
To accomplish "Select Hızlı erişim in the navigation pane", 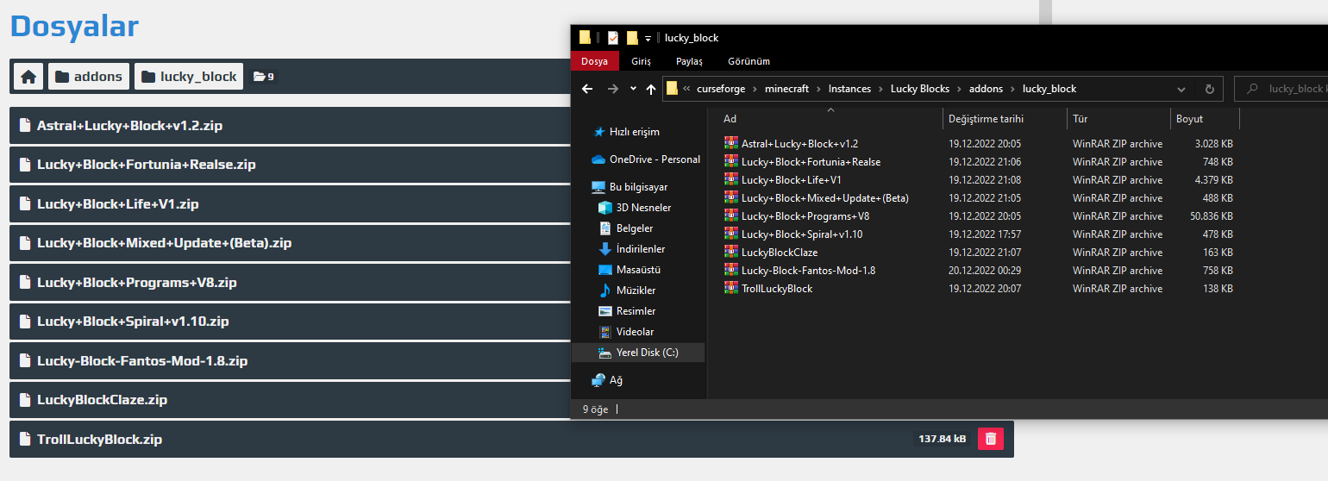I will [x=626, y=132].
